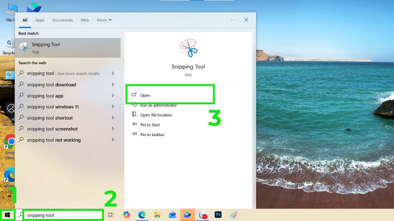The height and width of the screenshot is (221, 394).
Task: Open Zalo from the taskbar
Action: point(203,215)
